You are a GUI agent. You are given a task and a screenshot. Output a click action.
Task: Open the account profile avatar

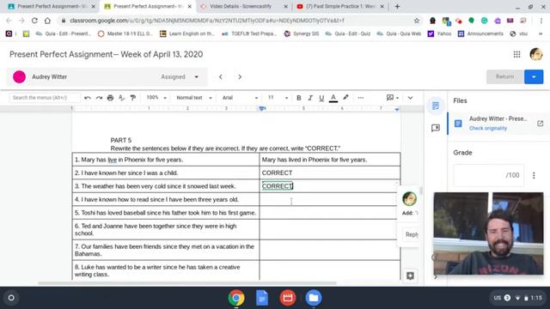tap(536, 54)
